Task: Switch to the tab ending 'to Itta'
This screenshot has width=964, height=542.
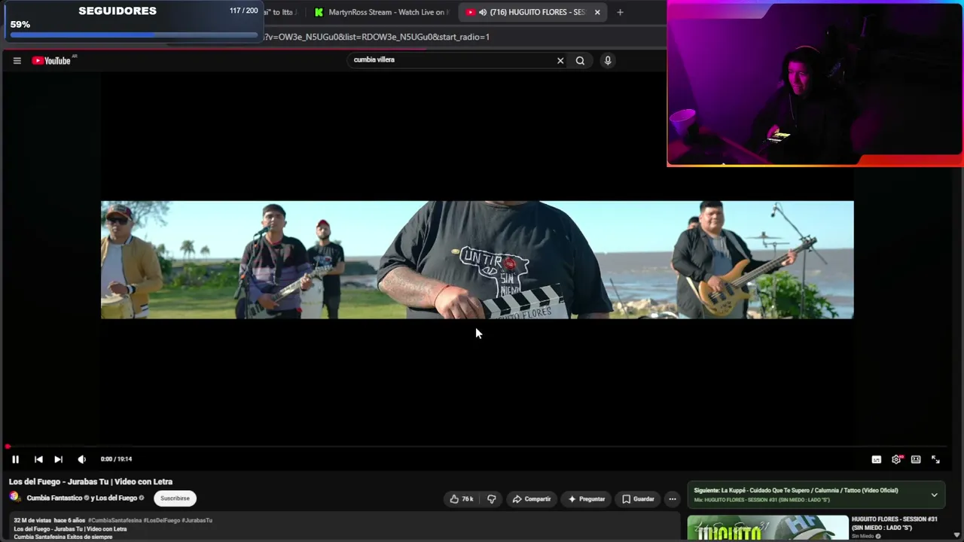Action: [x=282, y=13]
